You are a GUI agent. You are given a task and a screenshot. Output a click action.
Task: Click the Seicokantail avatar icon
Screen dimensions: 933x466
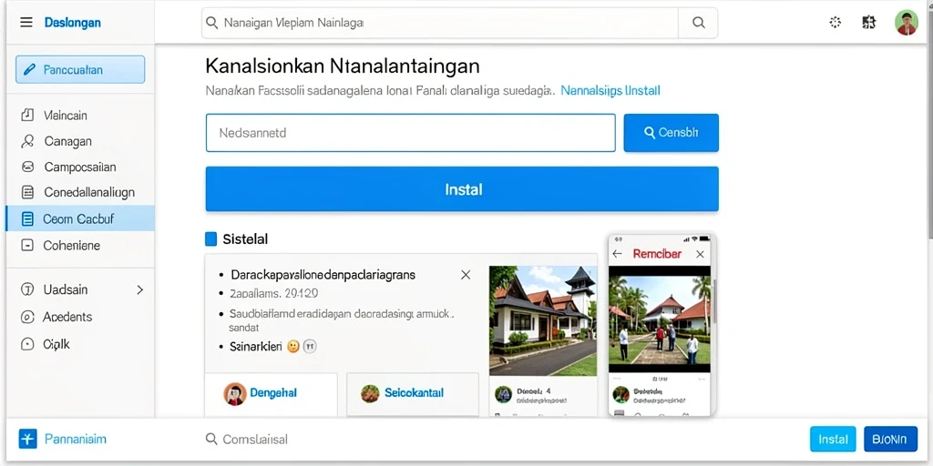(x=370, y=393)
